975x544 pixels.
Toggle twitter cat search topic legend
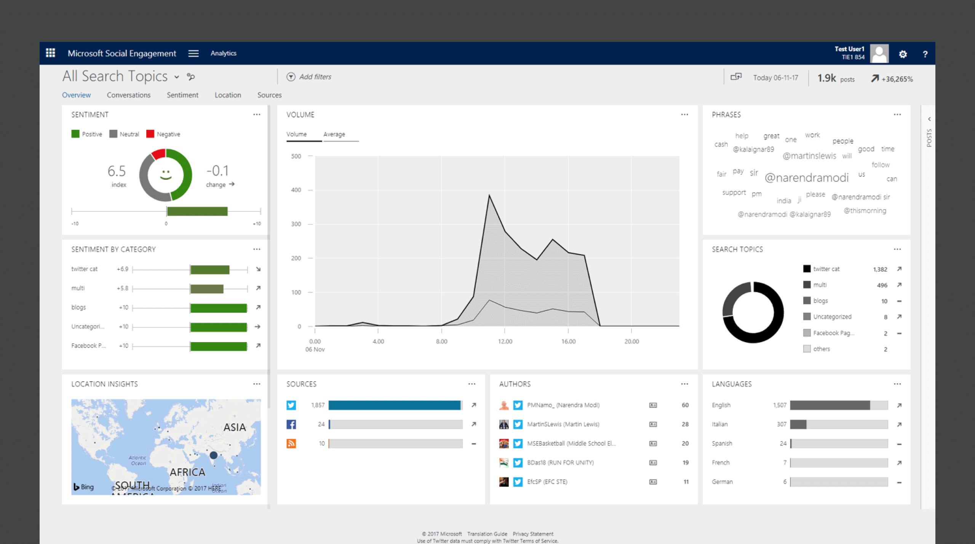coord(807,269)
